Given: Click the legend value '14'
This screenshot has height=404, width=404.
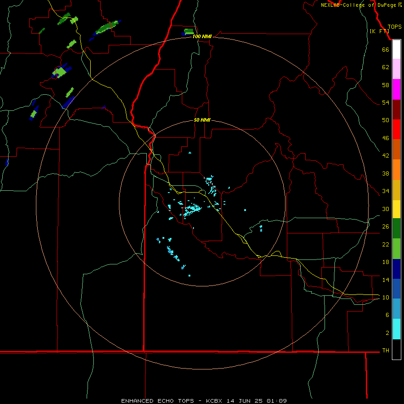Looking at the screenshot, I should tap(386, 280).
